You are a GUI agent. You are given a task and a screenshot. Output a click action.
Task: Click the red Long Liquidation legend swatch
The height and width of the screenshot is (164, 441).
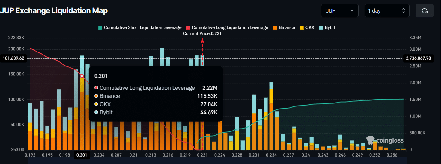(x=188, y=27)
